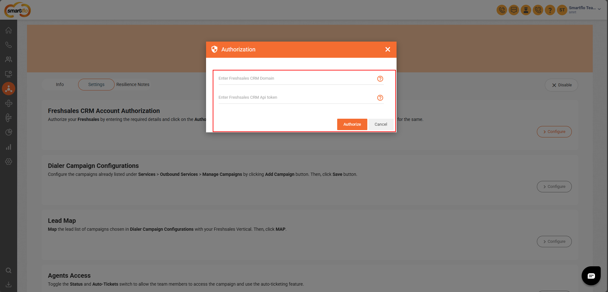Open the users group sidebar icon
Screen dimensions: 608x292
(x=9, y=59)
